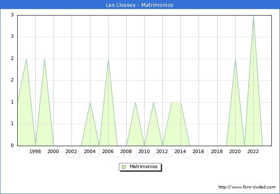Select the 2016 x-axis label
This screenshot has height=194, width=280.
[x=199, y=151]
